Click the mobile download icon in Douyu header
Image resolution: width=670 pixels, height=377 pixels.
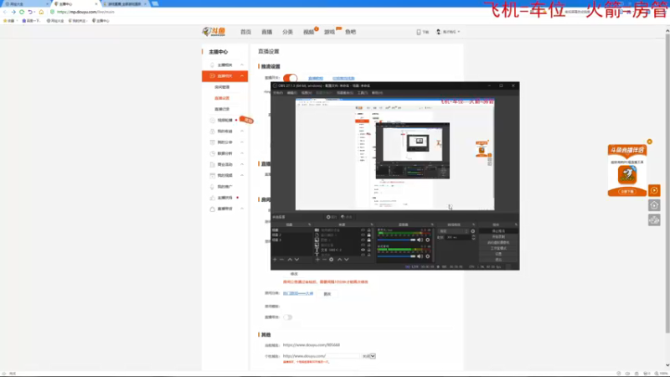click(419, 32)
